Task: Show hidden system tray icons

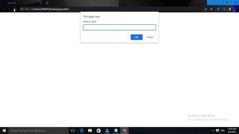Action: [213, 131]
